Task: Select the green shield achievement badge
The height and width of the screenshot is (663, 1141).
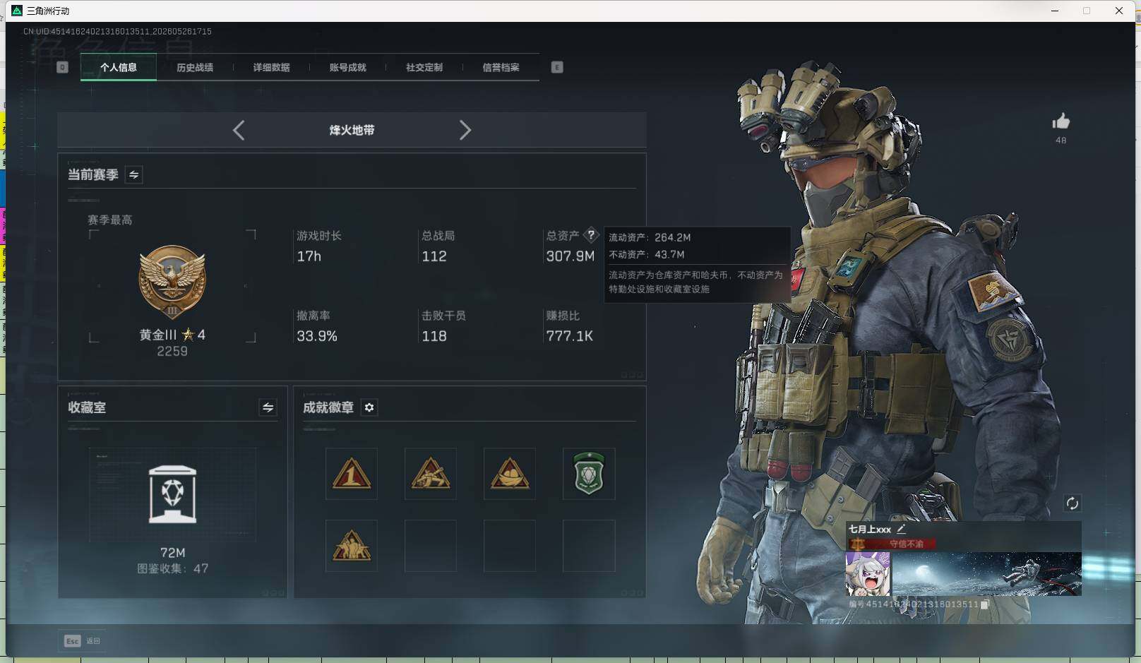Action: coord(589,474)
